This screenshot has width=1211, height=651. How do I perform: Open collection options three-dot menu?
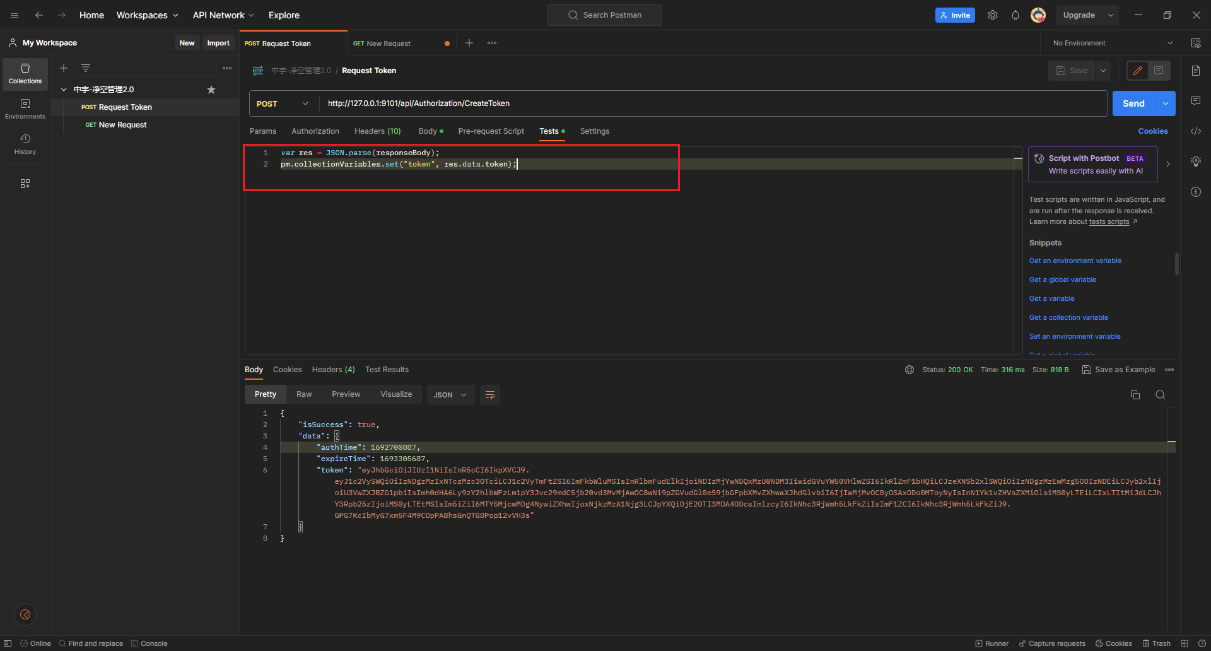pos(227,68)
